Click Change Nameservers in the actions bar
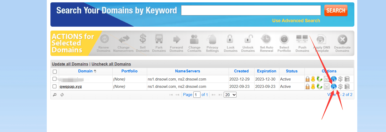The image size is (386, 132). tap(123, 43)
